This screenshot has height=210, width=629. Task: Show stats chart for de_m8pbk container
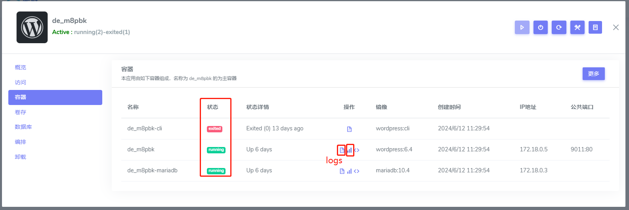click(350, 150)
